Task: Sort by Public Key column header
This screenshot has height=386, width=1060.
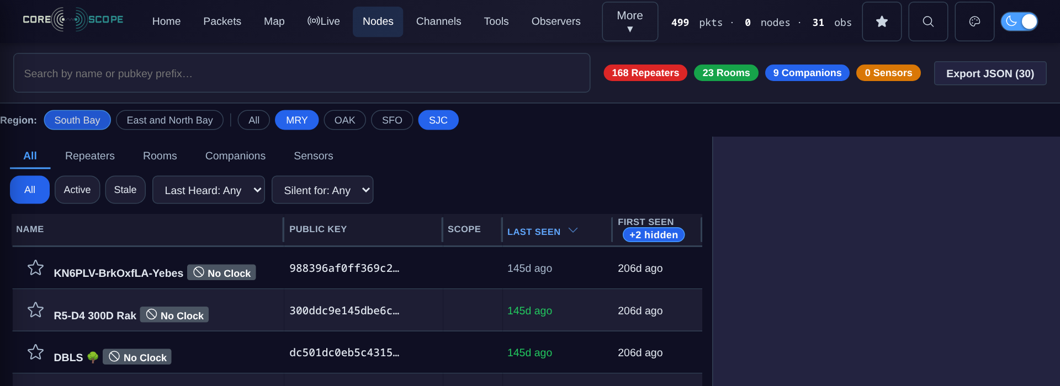Action: (x=318, y=229)
